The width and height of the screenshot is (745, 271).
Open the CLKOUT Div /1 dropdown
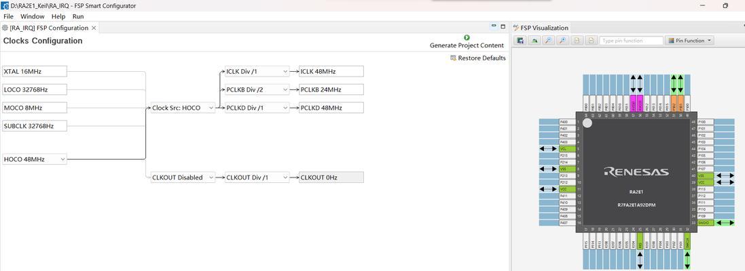pyautogui.click(x=285, y=178)
